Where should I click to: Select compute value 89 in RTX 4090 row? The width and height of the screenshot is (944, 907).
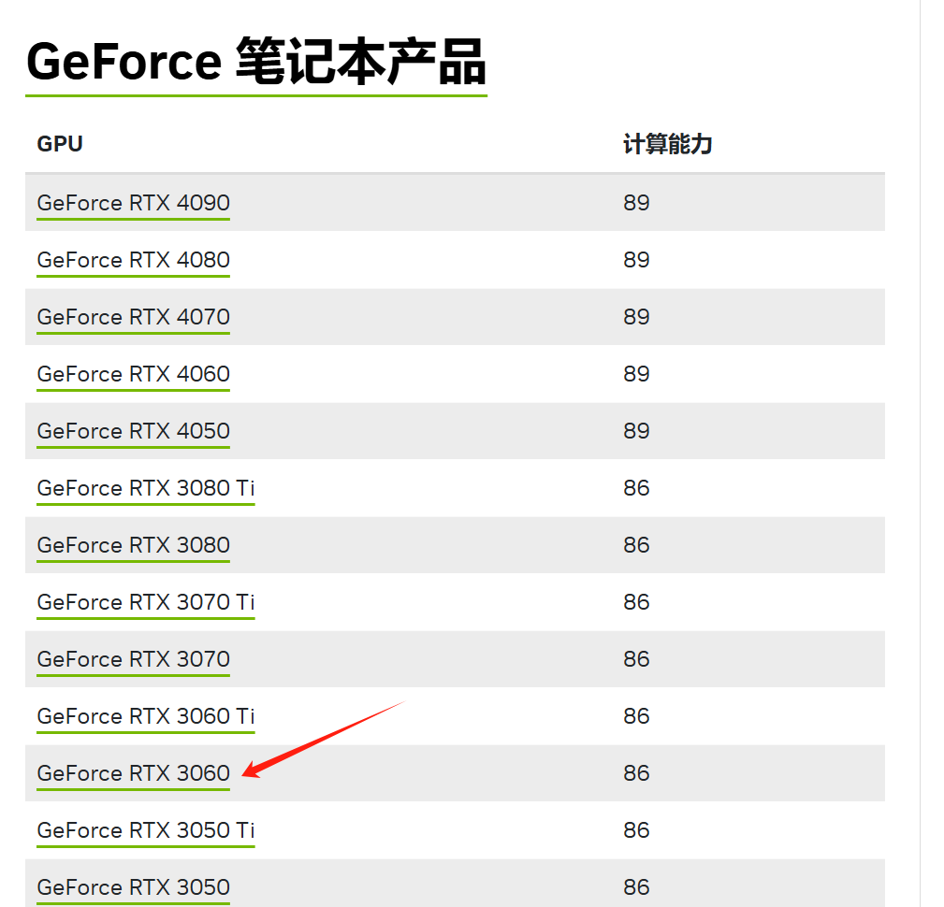pyautogui.click(x=636, y=204)
